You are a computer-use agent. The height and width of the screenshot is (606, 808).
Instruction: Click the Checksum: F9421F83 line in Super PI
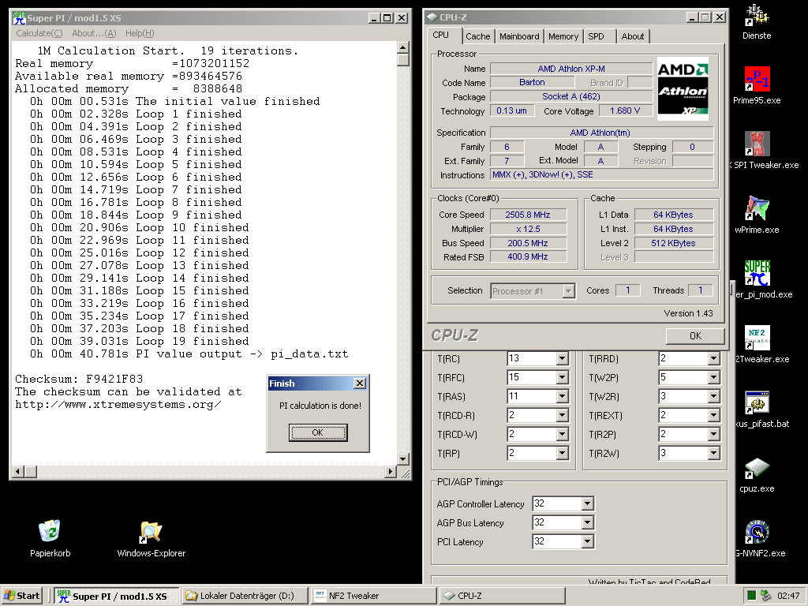click(x=79, y=379)
